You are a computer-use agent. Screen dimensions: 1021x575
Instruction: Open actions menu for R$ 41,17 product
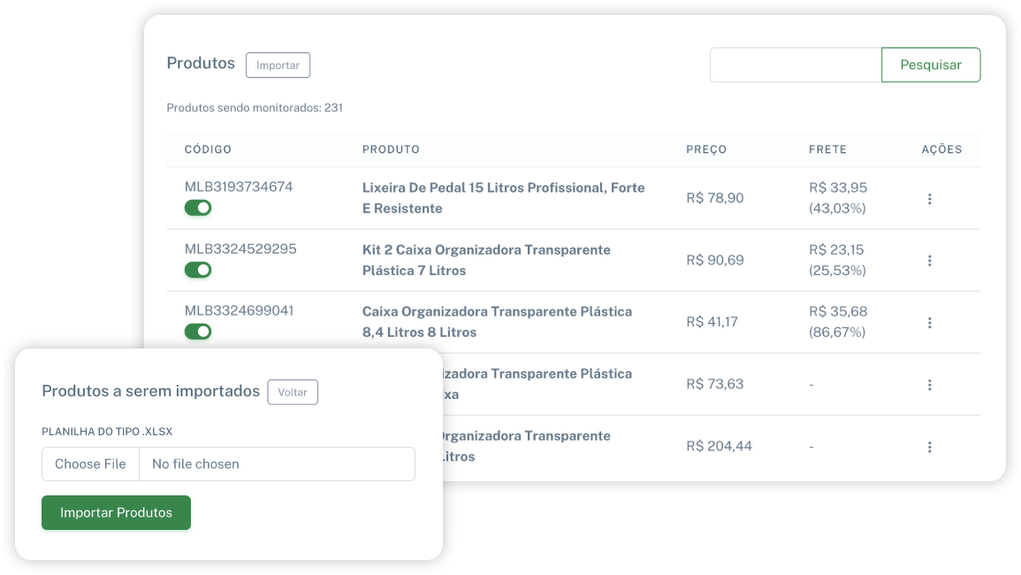coord(929,323)
